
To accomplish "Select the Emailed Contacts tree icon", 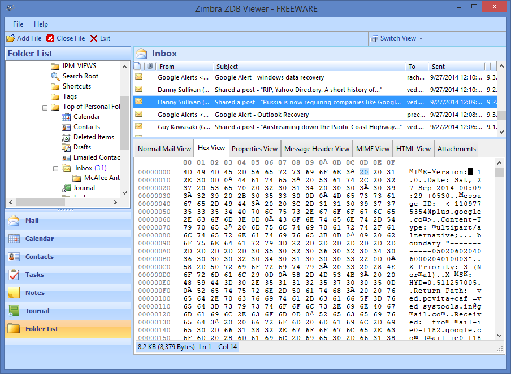I will [x=66, y=158].
